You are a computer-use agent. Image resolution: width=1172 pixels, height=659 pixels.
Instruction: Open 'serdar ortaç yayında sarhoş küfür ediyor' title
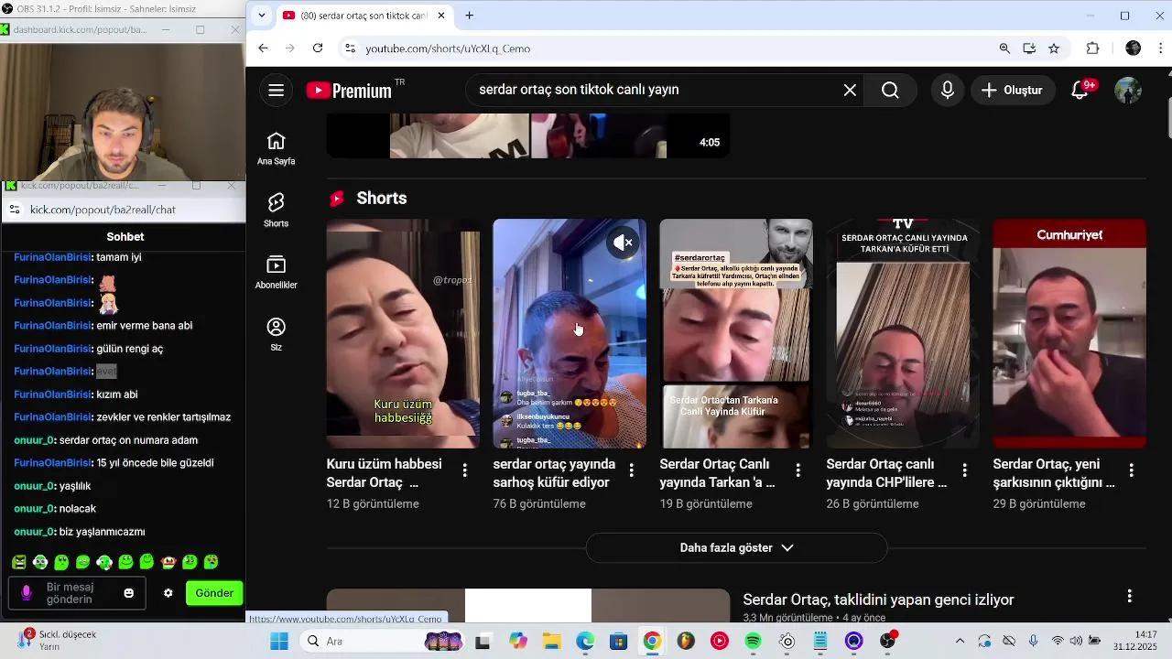[x=554, y=473]
